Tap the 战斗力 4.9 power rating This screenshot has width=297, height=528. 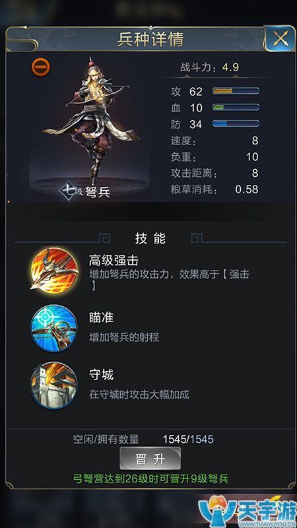coord(210,67)
